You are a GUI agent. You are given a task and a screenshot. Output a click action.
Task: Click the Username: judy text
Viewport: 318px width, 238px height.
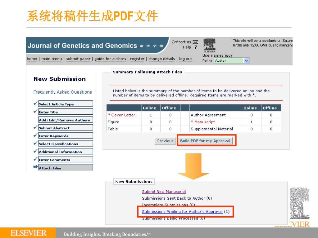pos(217,55)
